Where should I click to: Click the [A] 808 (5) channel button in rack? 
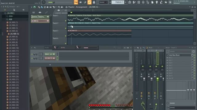click(x=50, y=58)
